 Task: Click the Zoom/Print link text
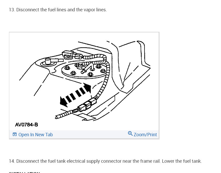pyautogui.click(x=145, y=135)
